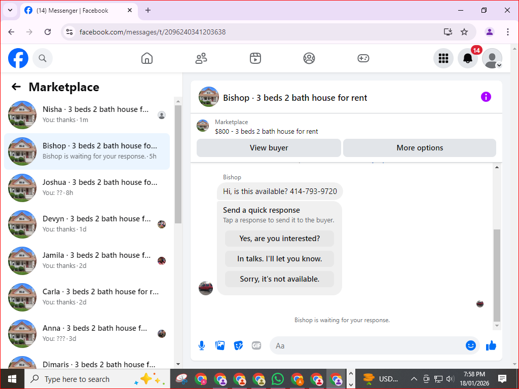
Task: Open WhatsApp from the taskbar
Action: pyautogui.click(x=277, y=379)
